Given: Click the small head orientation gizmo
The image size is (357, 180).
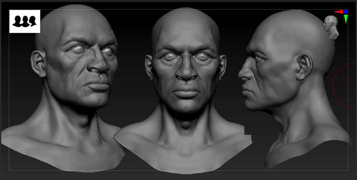Looking at the screenshot, I should tap(331, 27).
